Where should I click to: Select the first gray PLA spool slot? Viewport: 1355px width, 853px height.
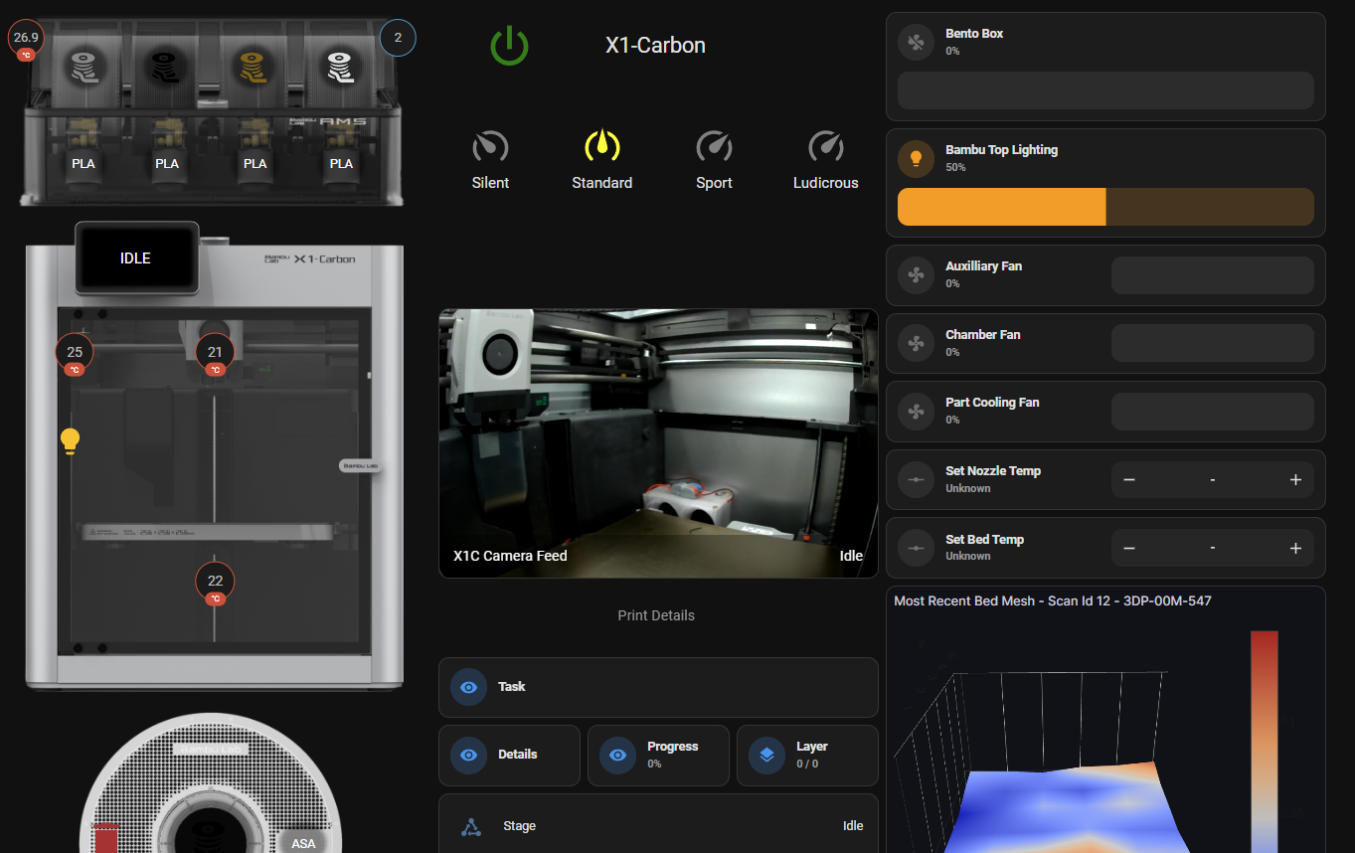click(84, 67)
